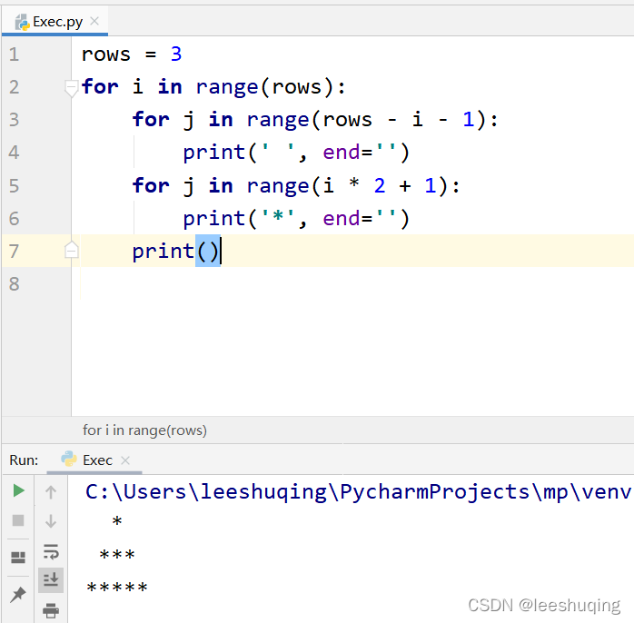
Task: Select the Exec run tab
Action: click(x=94, y=460)
